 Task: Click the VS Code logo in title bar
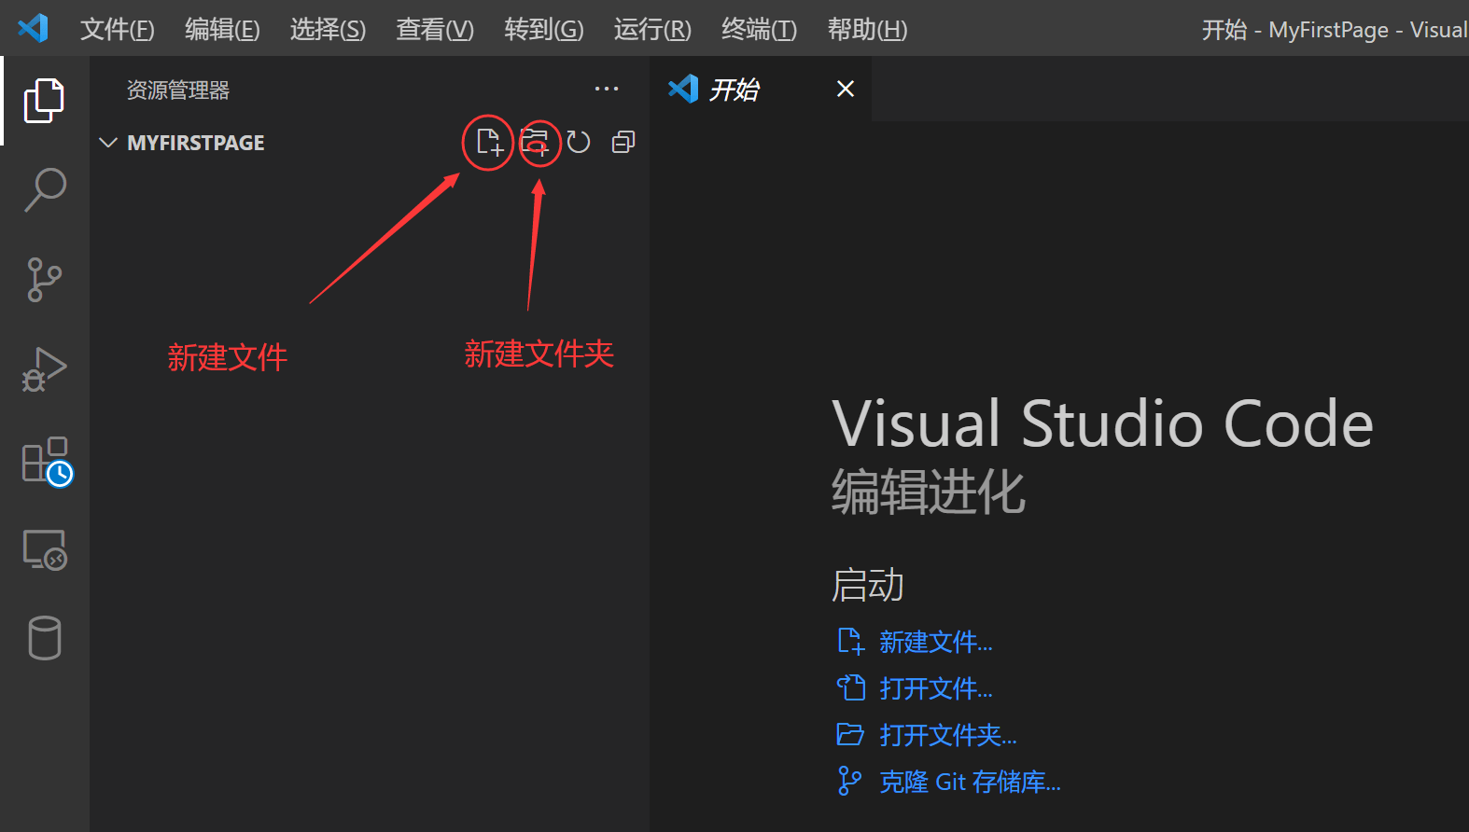(x=34, y=28)
